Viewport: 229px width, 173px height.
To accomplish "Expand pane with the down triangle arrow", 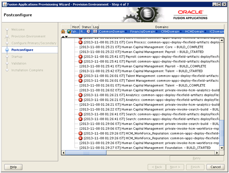I will point(66,36).
